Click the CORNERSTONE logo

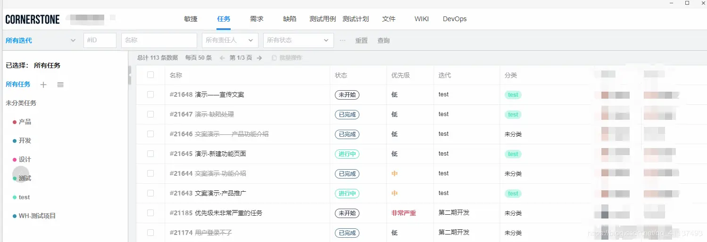tap(33, 19)
